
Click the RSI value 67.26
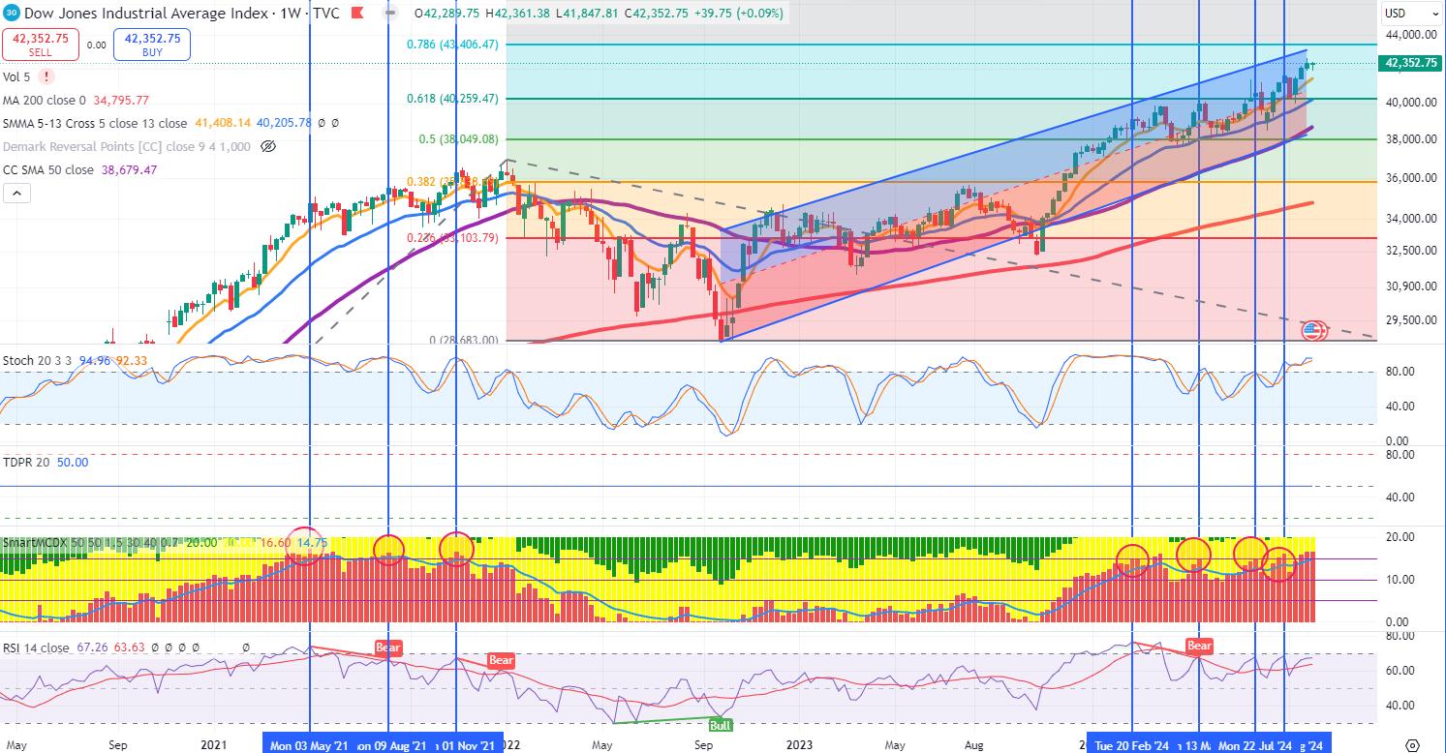[92, 648]
